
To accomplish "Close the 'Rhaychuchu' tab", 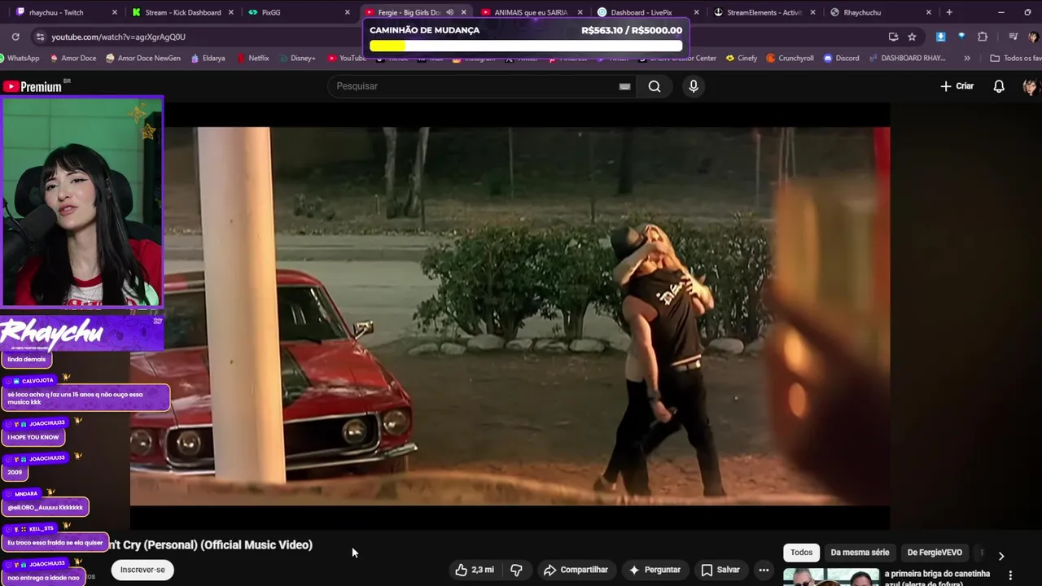I will tap(929, 12).
